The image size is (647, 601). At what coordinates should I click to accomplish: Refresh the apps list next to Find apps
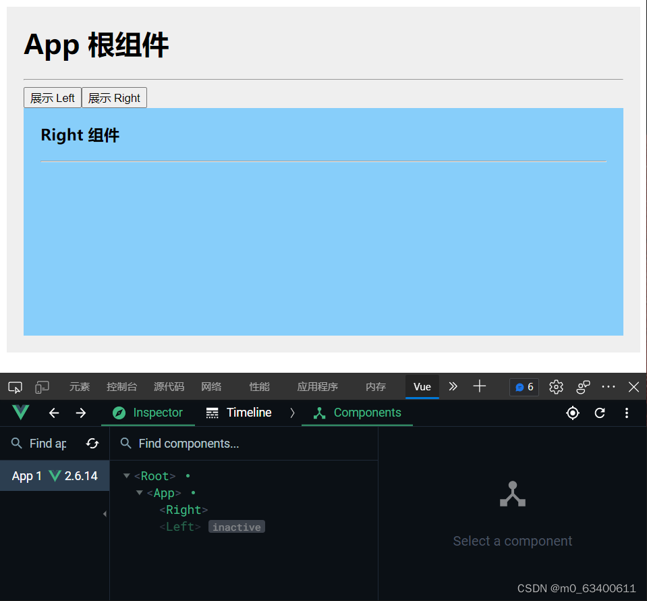(92, 443)
